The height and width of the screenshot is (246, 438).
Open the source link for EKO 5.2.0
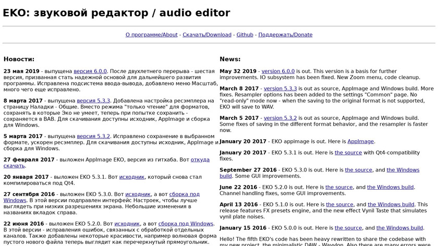339,187
